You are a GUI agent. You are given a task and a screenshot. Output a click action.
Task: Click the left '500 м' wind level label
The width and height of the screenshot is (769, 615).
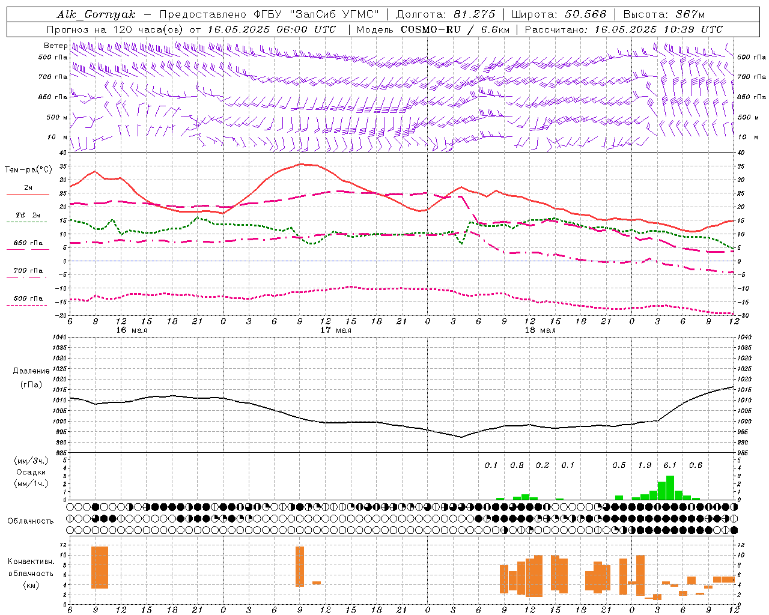[57, 117]
